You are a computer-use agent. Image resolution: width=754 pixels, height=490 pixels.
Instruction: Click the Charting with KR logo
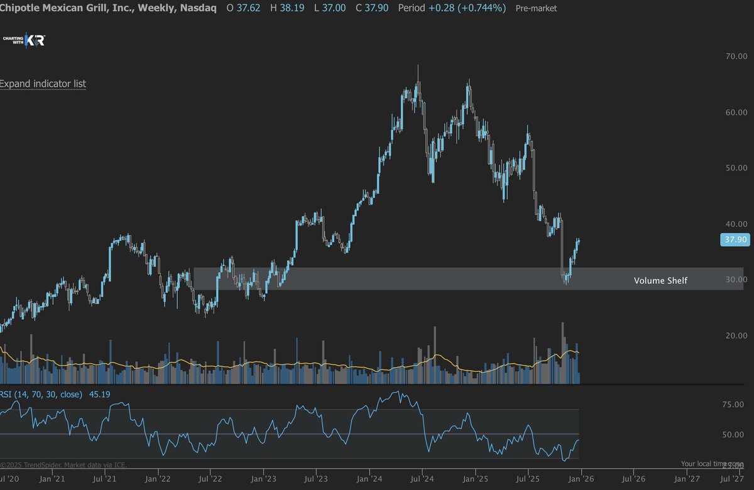[24, 40]
